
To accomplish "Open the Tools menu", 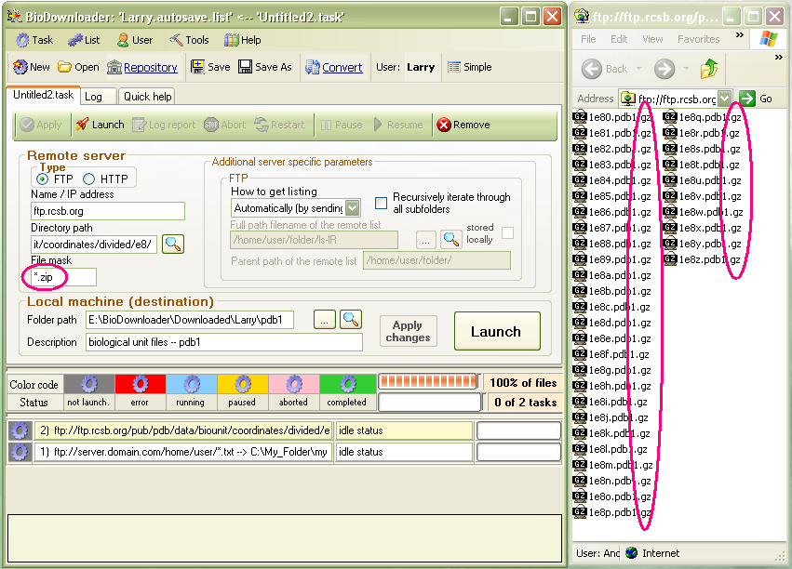I will point(189,40).
